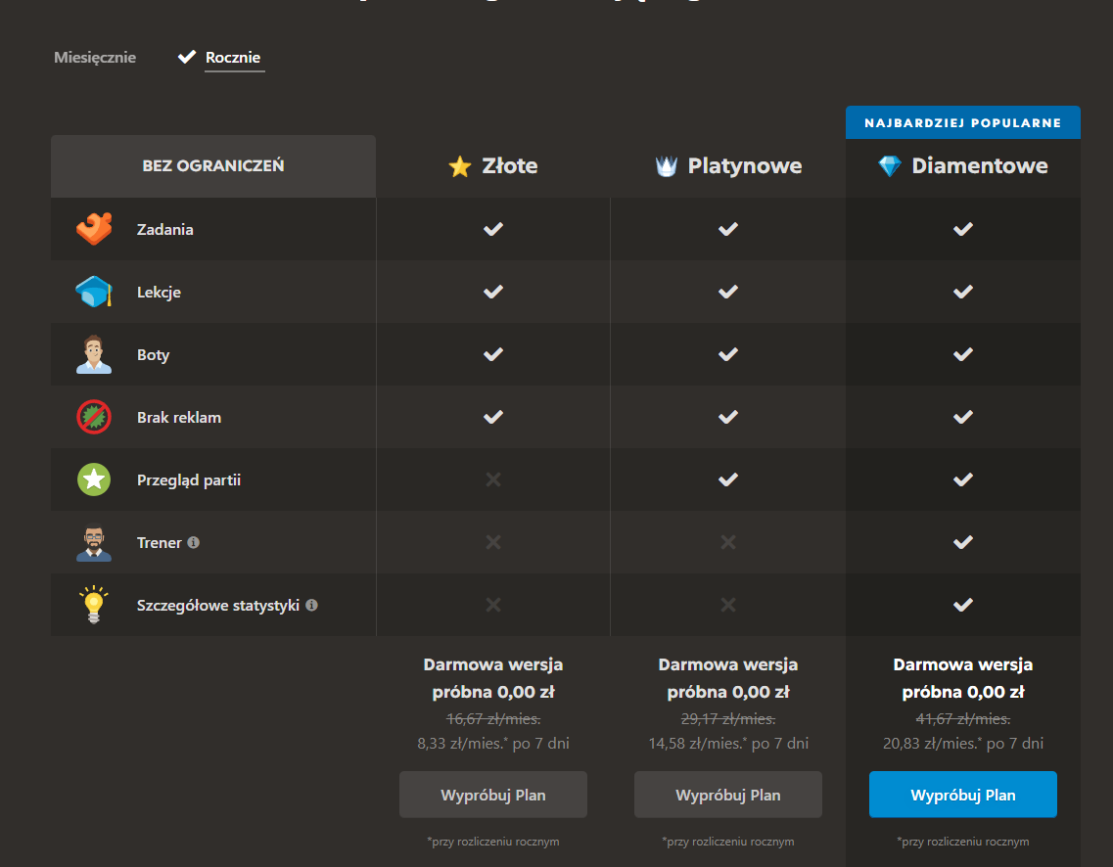Click the Trener coach avatar icon
This screenshot has width=1113, height=867.
click(94, 543)
